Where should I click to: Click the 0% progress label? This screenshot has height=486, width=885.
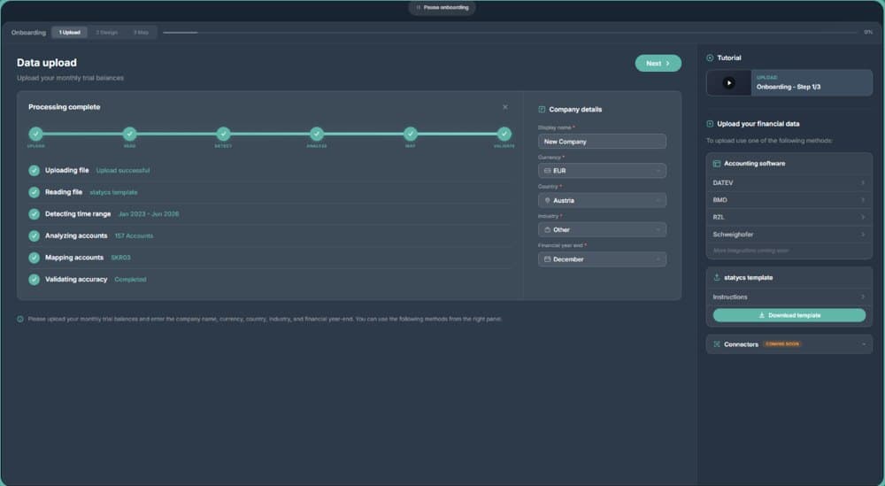(x=868, y=32)
